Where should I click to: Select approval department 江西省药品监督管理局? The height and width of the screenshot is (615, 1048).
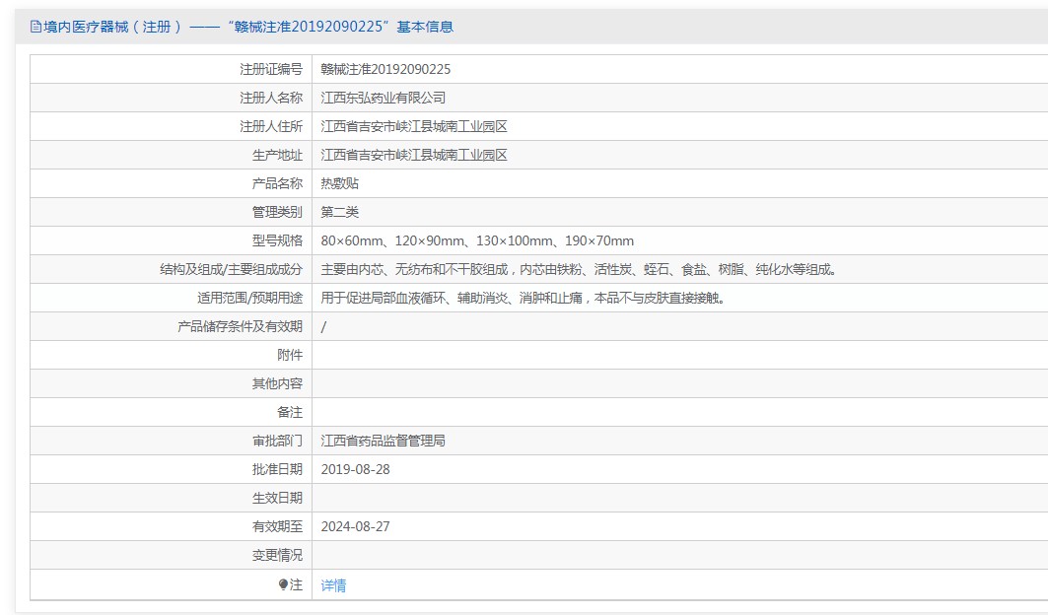(383, 442)
